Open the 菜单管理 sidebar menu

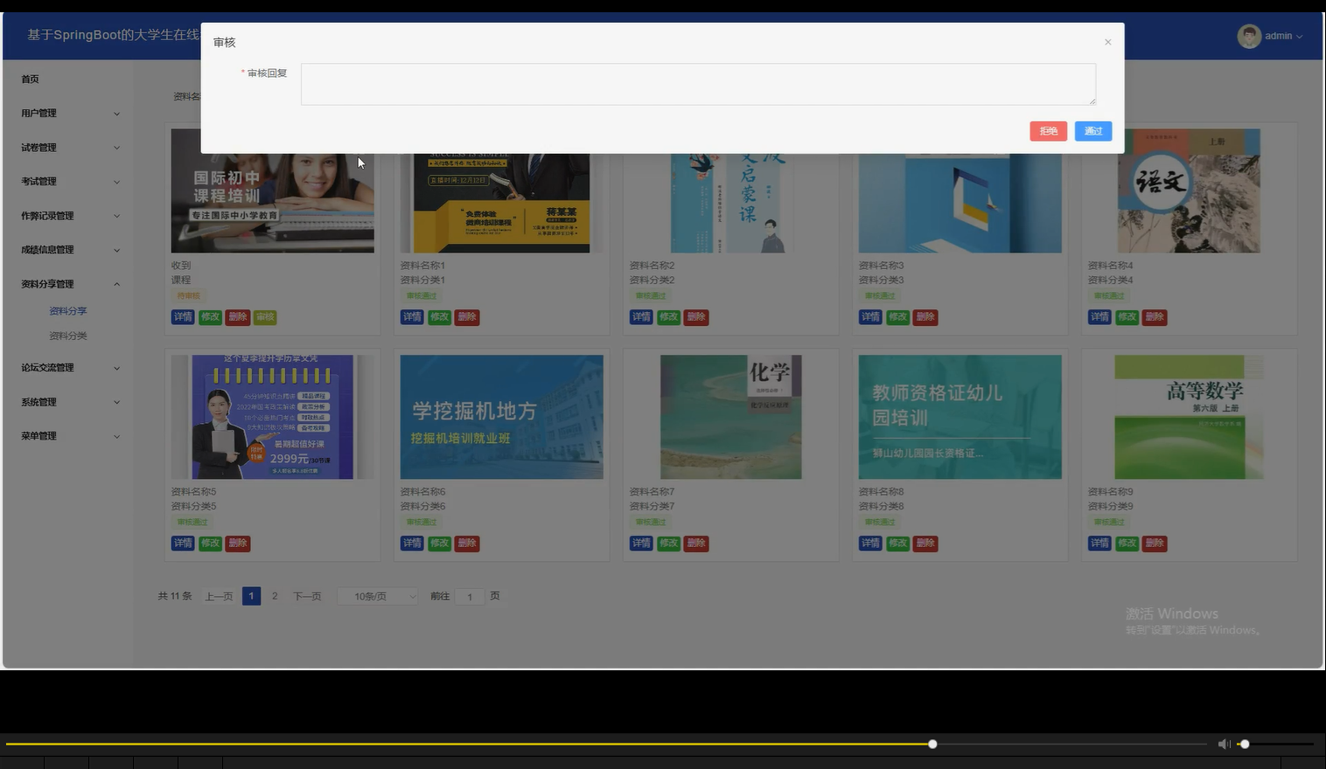click(70, 436)
